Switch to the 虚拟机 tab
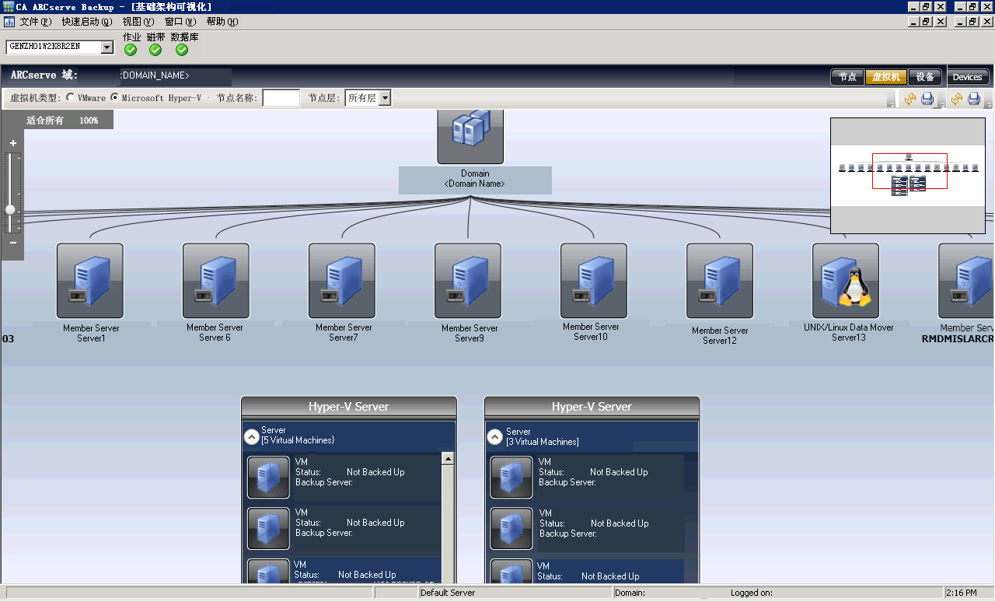The height and width of the screenshot is (602, 995). (x=886, y=77)
